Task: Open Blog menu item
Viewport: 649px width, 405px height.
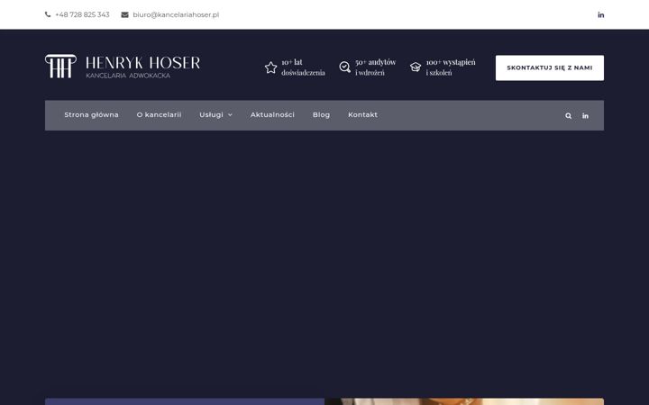Action: [321, 115]
